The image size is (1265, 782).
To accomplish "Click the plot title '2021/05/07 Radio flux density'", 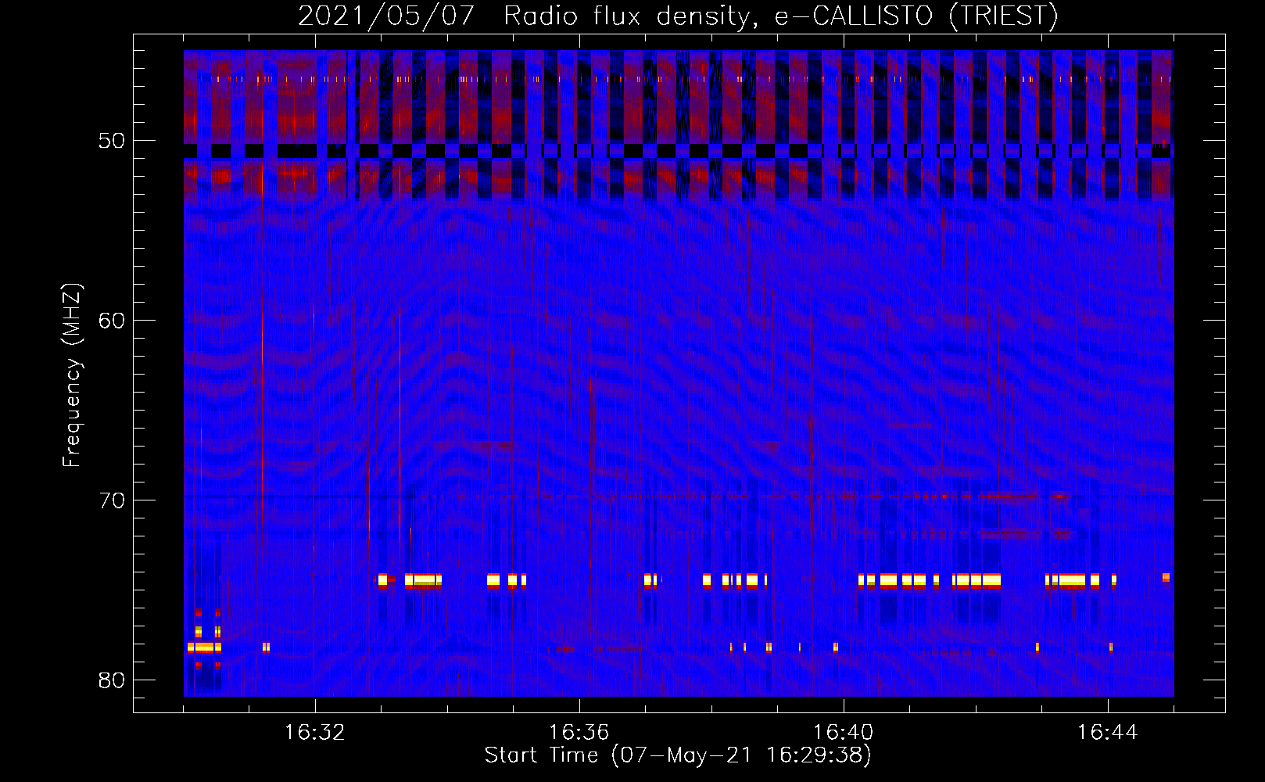I will (677, 16).
